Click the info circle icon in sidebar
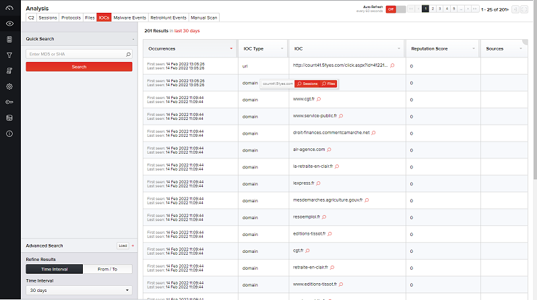The width and height of the screenshot is (537, 300). [x=9, y=133]
